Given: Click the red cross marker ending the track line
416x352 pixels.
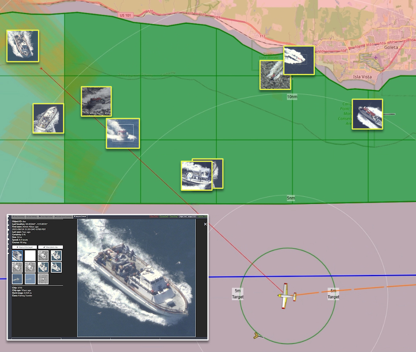Looking at the screenshot, I should [x=41, y=68].
